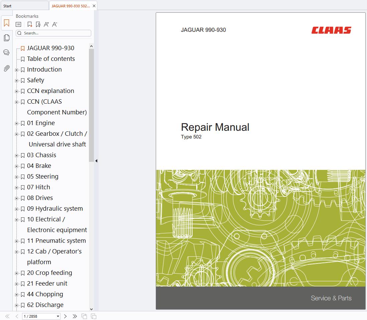Screen dimensions: 367x320
Task: Switch to the JAGUAR 990-930 502 tab
Action: click(x=71, y=6)
